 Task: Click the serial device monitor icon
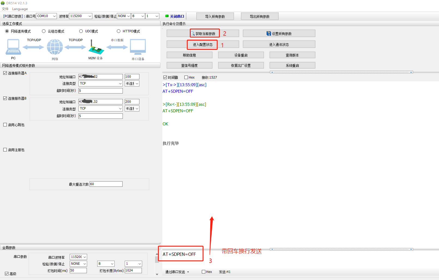tap(138, 47)
